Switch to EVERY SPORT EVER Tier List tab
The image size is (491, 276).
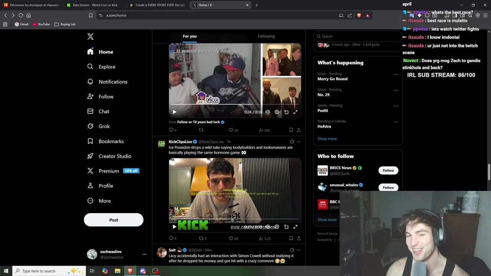pos(157,5)
